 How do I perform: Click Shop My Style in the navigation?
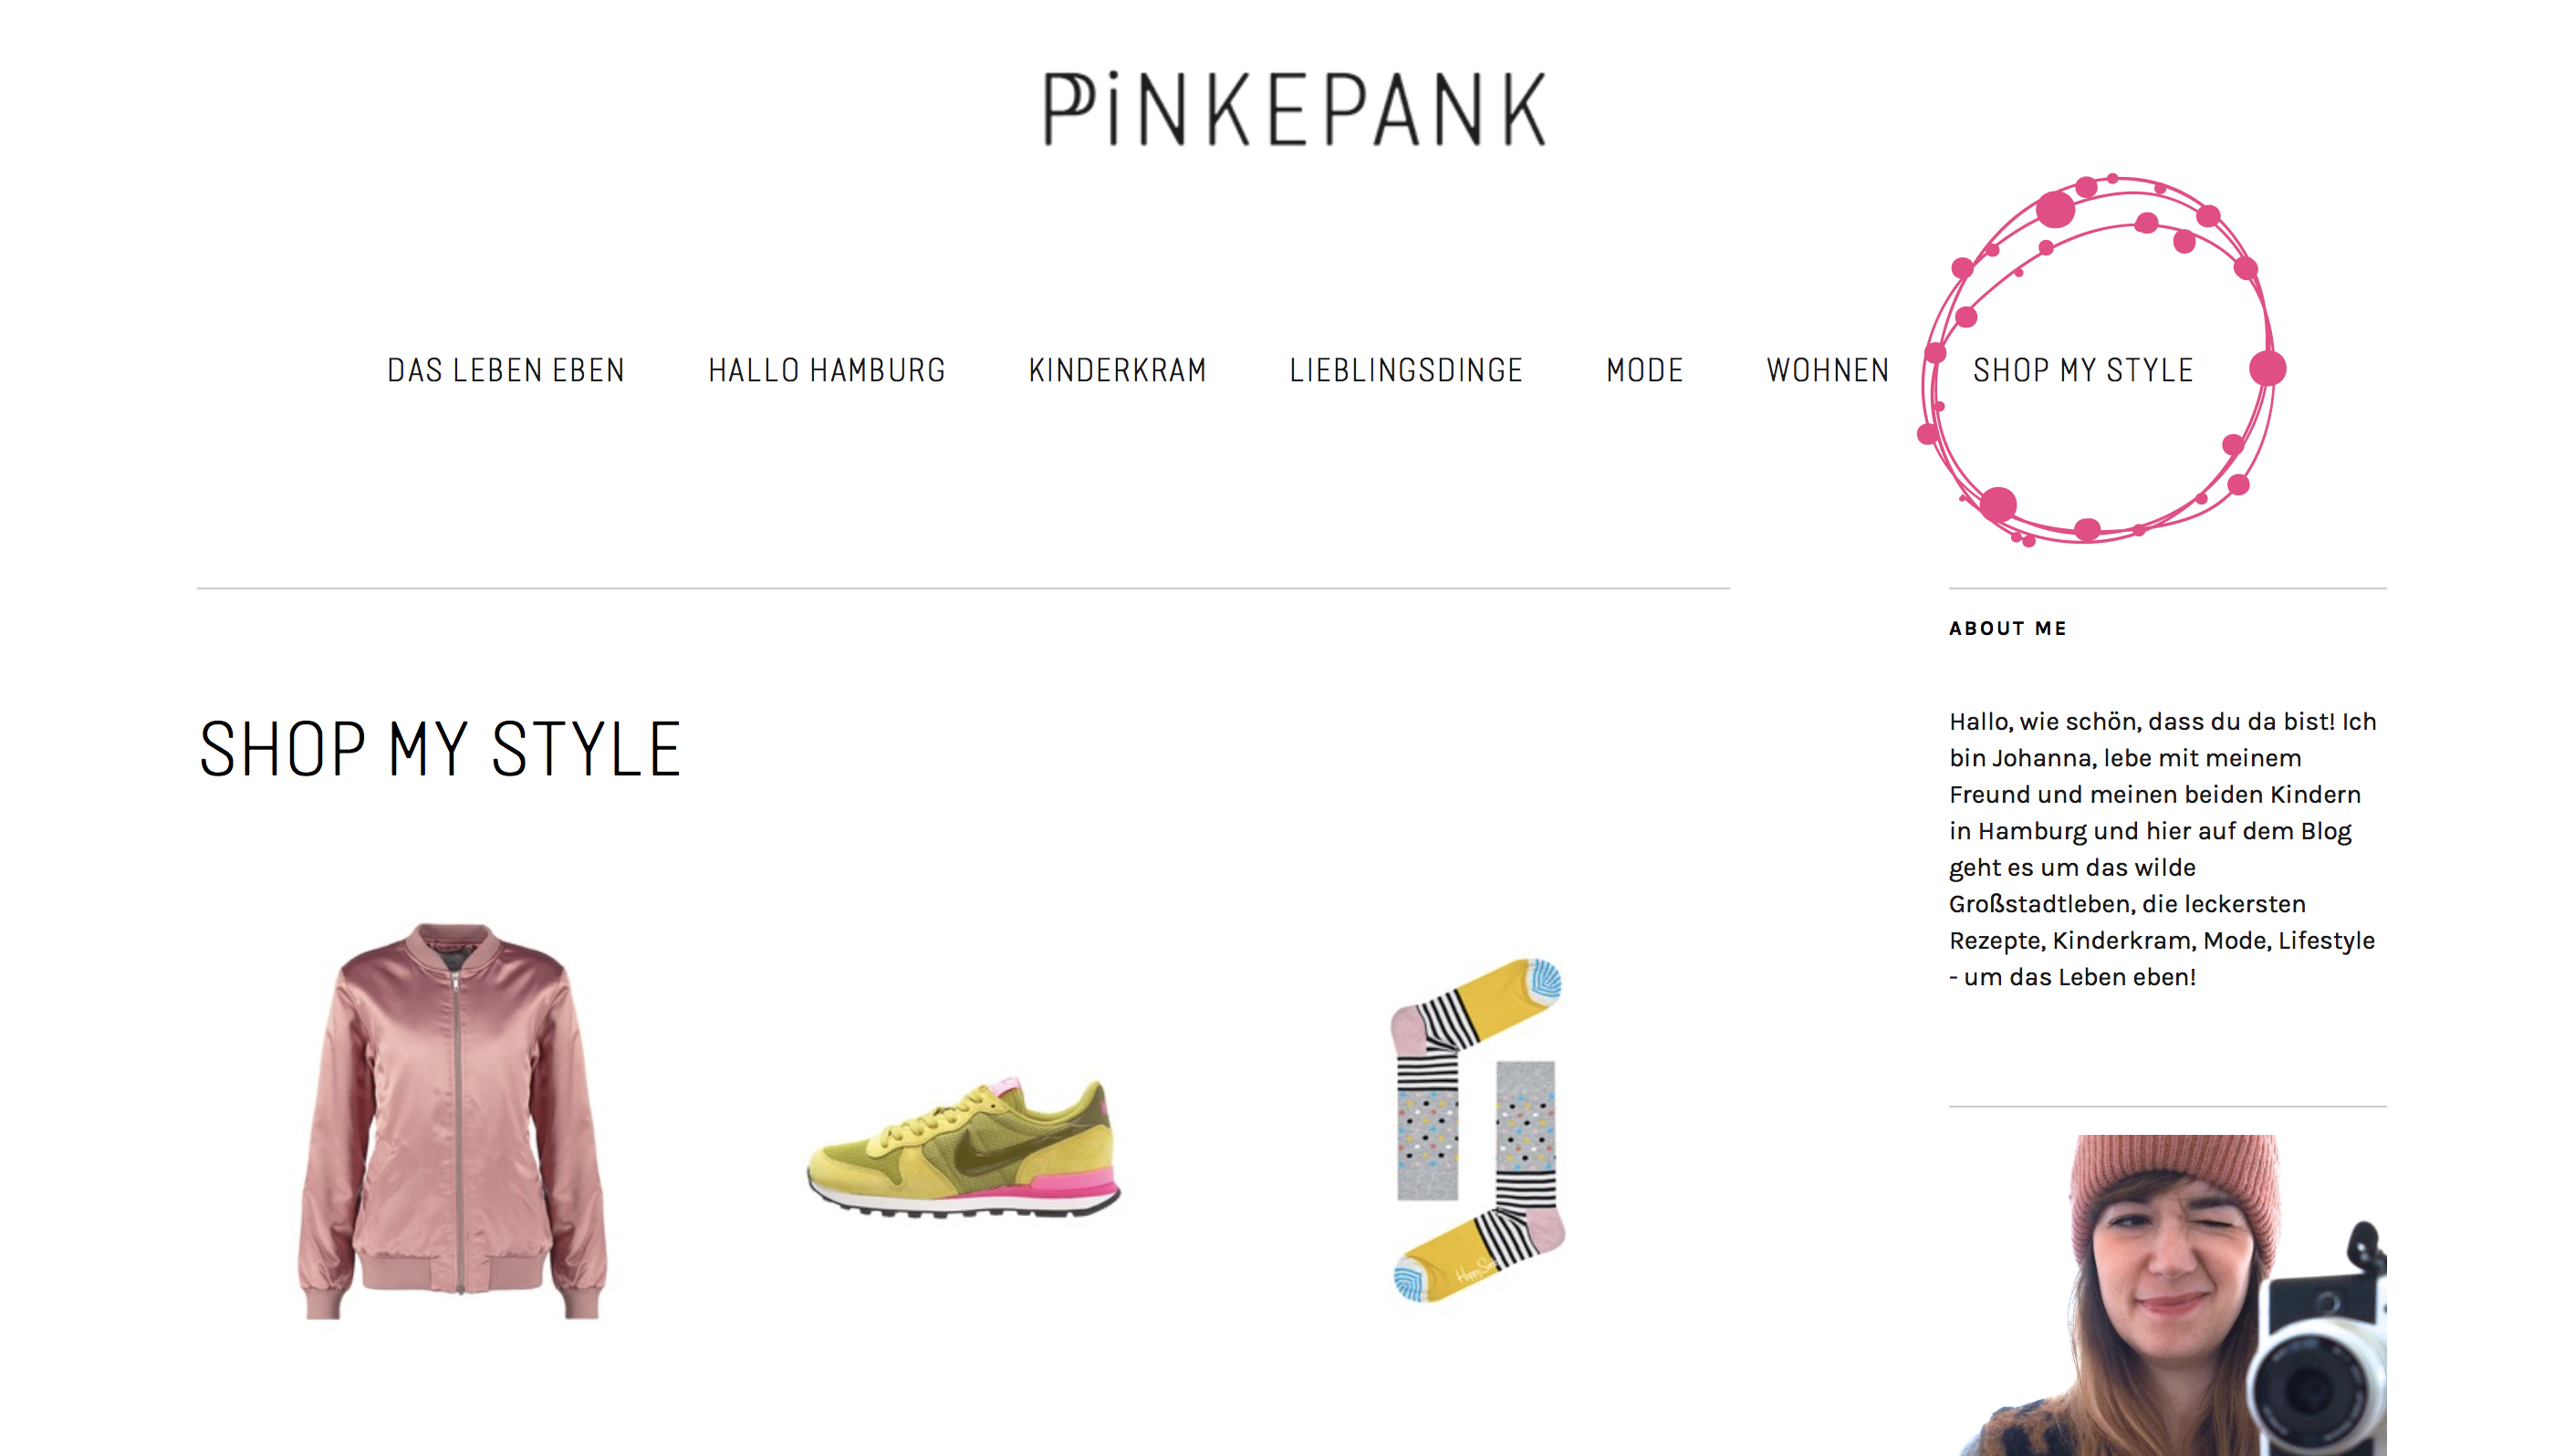pos(2083,370)
